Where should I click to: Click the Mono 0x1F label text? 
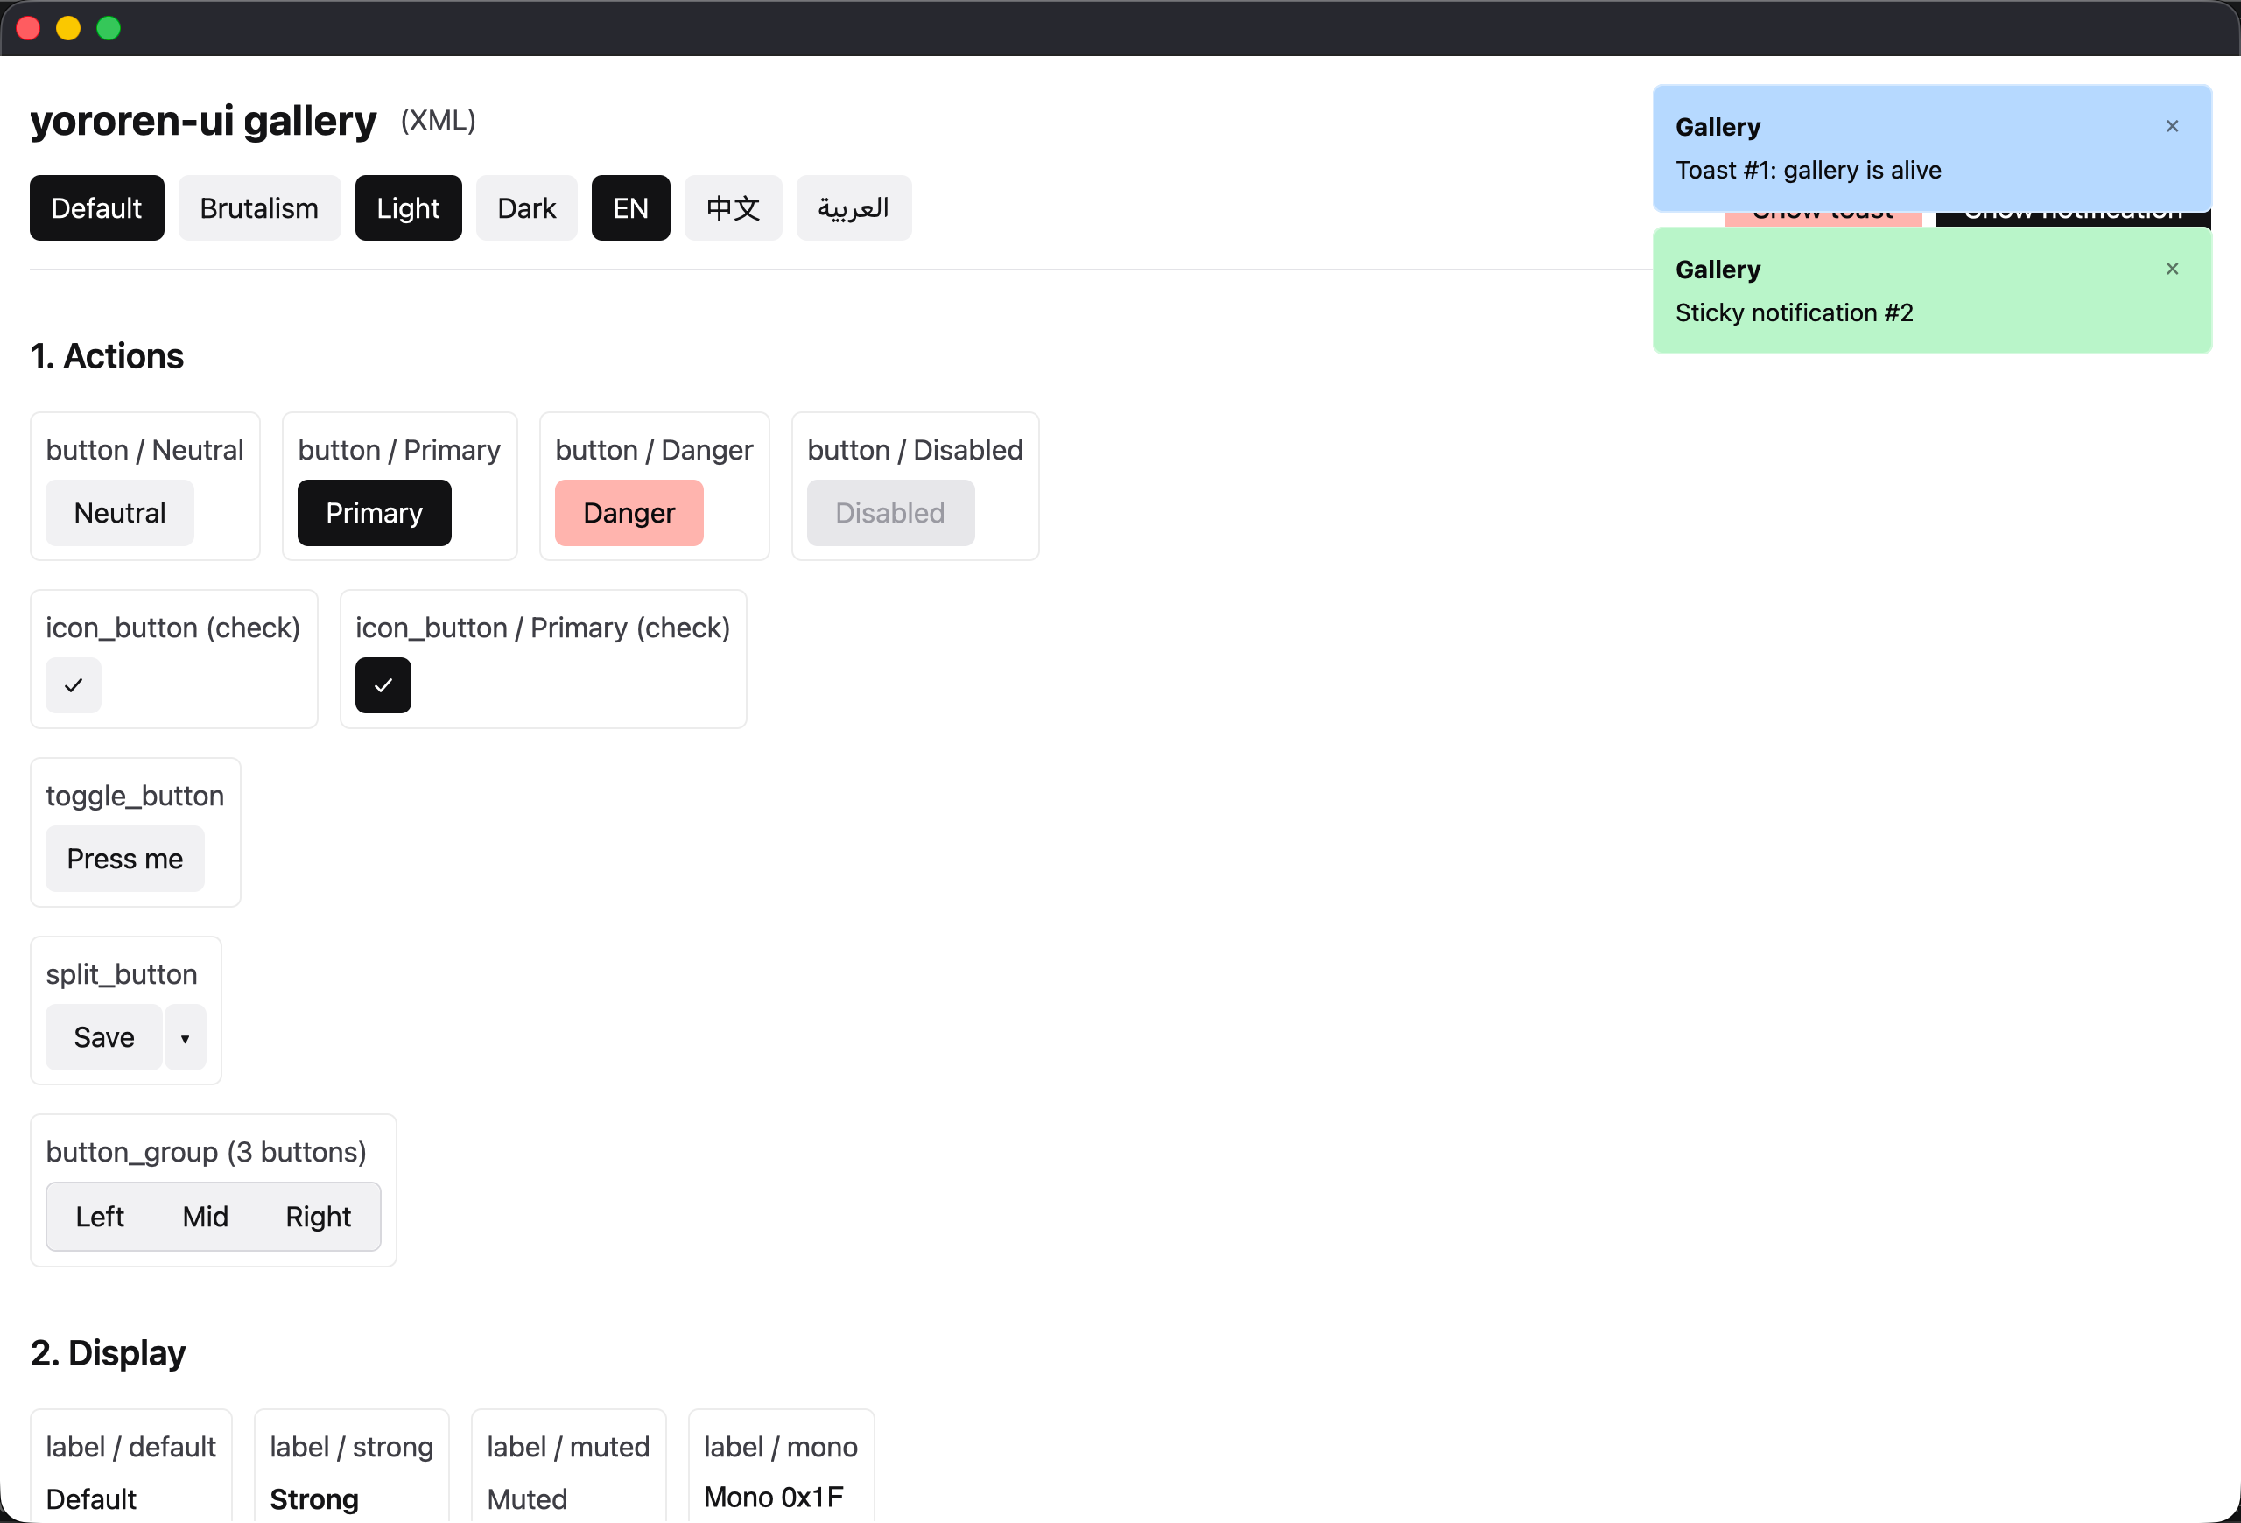click(773, 1497)
